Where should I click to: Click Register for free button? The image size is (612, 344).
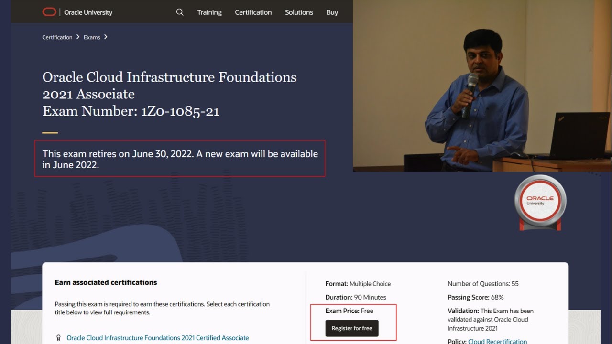click(352, 328)
